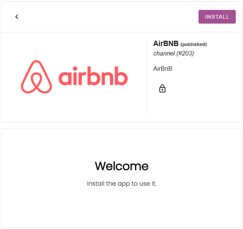Click the Welcome heading
The width and height of the screenshot is (243, 229).
pyautogui.click(x=122, y=166)
